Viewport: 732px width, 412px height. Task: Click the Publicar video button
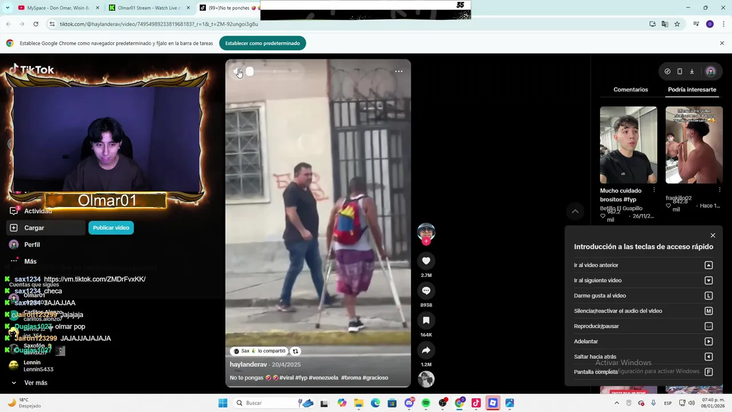pos(111,228)
